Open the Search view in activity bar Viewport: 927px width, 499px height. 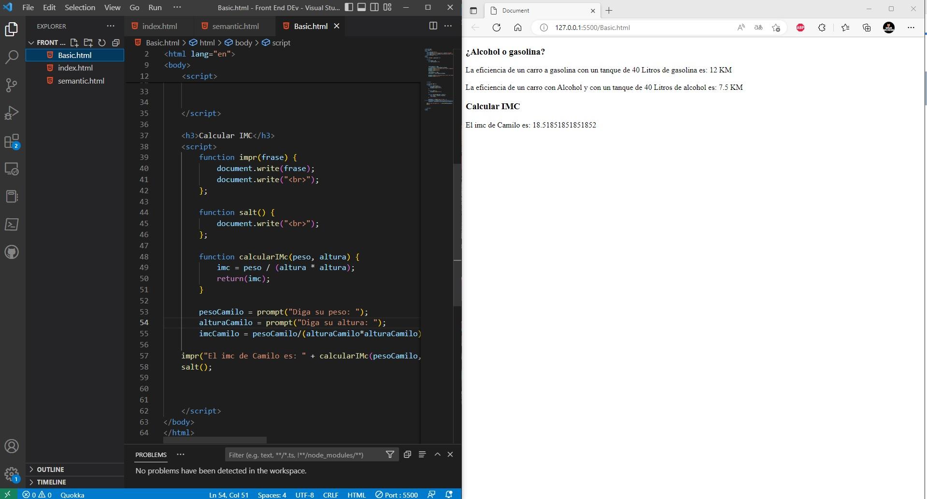(x=12, y=57)
